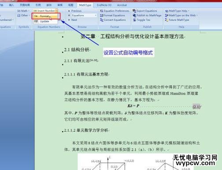This screenshot has width=222, height=170.
Task: Click the equation number (2.1)
Action: (196, 107)
